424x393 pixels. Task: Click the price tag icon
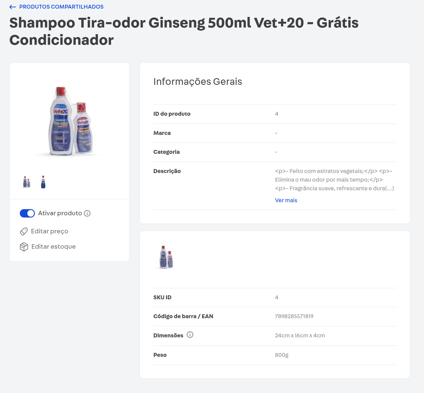24,231
